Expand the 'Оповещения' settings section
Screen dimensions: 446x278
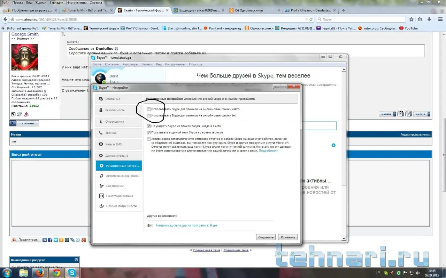(119, 122)
